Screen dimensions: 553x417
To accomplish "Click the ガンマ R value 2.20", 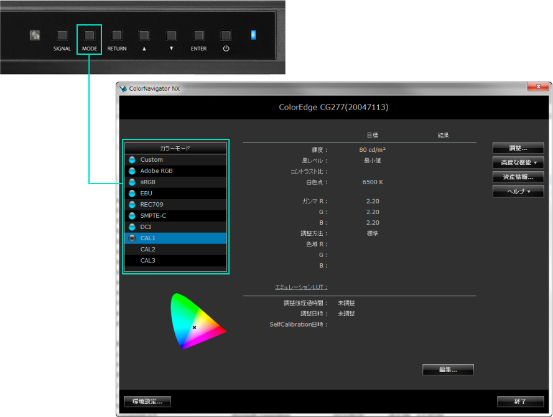I will [x=373, y=202].
